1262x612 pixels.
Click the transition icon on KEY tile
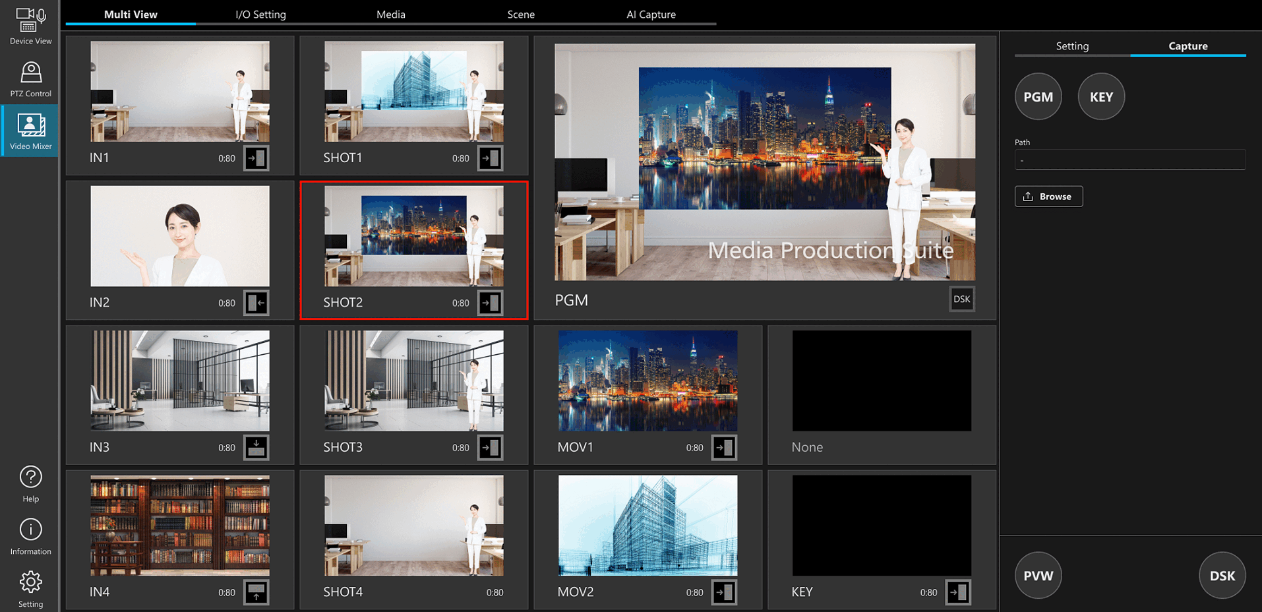click(x=957, y=592)
